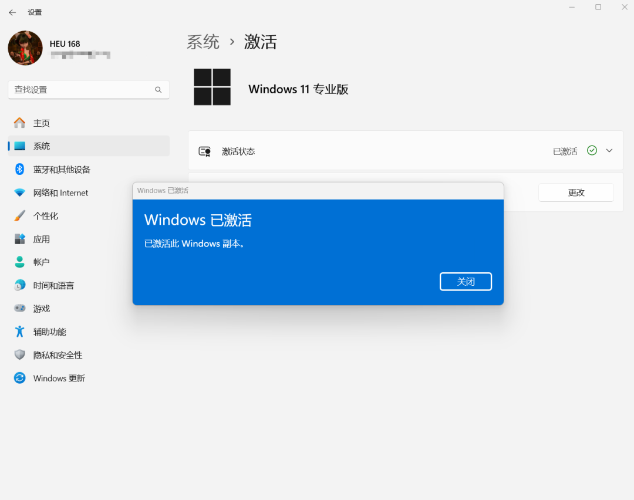Navigate to 个性化 label
This screenshot has height=500, width=634.
(45, 216)
